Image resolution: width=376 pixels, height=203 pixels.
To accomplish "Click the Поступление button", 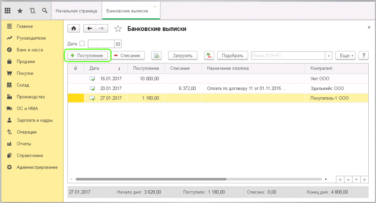I will (87, 55).
